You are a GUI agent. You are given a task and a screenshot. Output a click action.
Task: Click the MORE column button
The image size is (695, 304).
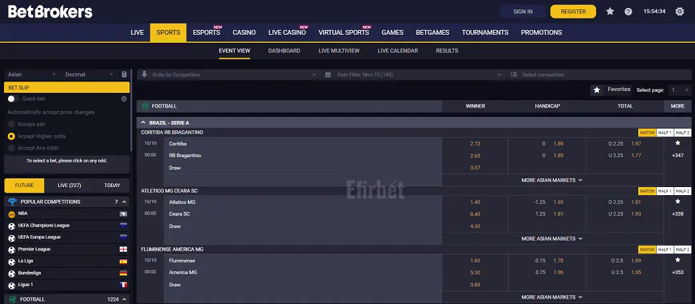point(678,106)
